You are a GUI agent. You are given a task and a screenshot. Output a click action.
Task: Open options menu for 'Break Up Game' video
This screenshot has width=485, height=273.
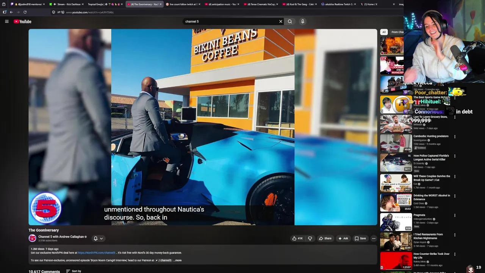click(455, 177)
